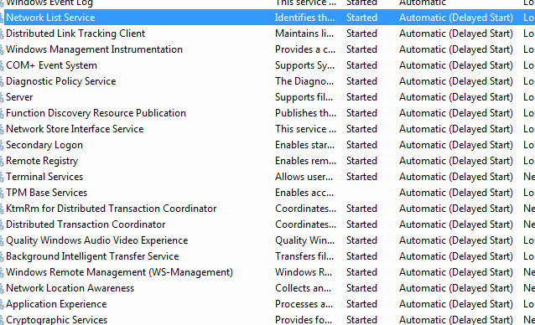Select TPM Base Services entry
This screenshot has width=535, height=325.
[x=47, y=193]
